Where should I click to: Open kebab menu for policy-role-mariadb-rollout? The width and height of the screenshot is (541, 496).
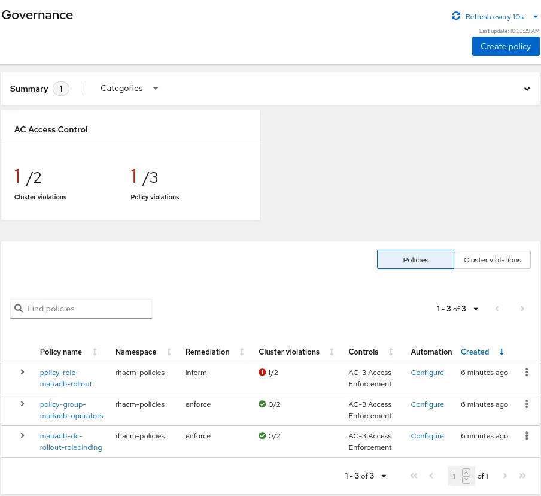pos(527,373)
